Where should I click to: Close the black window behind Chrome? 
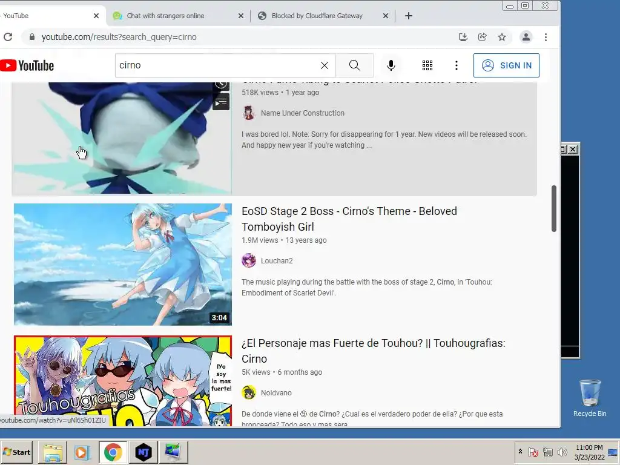(573, 149)
